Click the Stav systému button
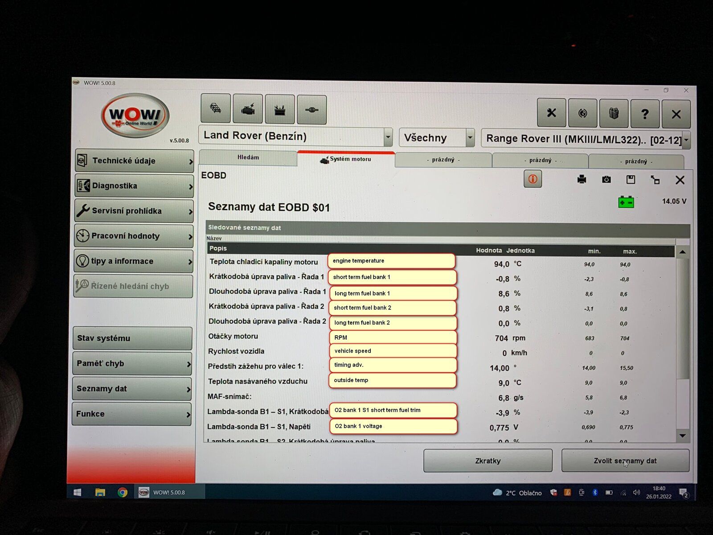Screen dimensions: 713x535 pos(132,338)
